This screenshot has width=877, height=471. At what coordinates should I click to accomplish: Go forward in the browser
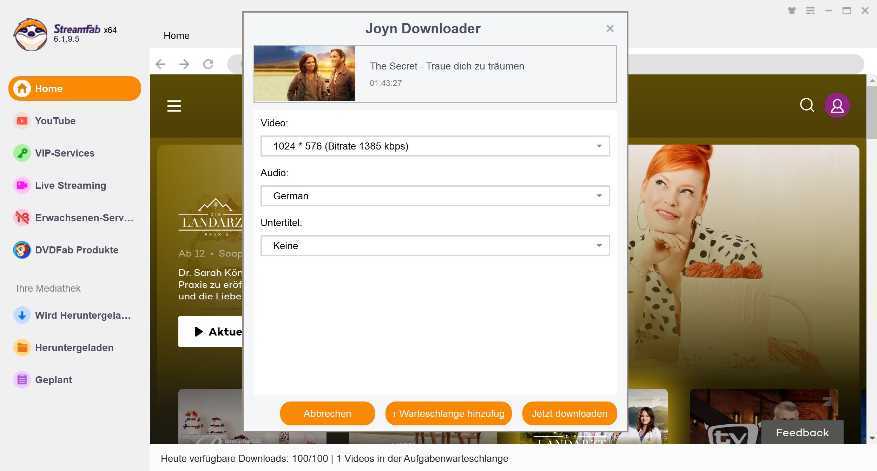pyautogui.click(x=184, y=64)
